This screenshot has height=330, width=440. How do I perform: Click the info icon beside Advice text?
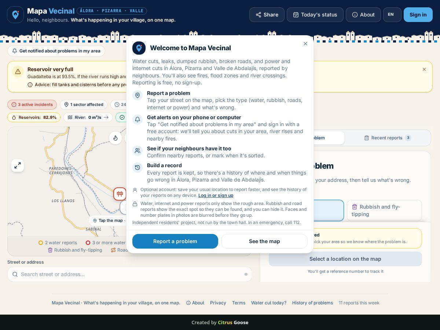[30, 85]
